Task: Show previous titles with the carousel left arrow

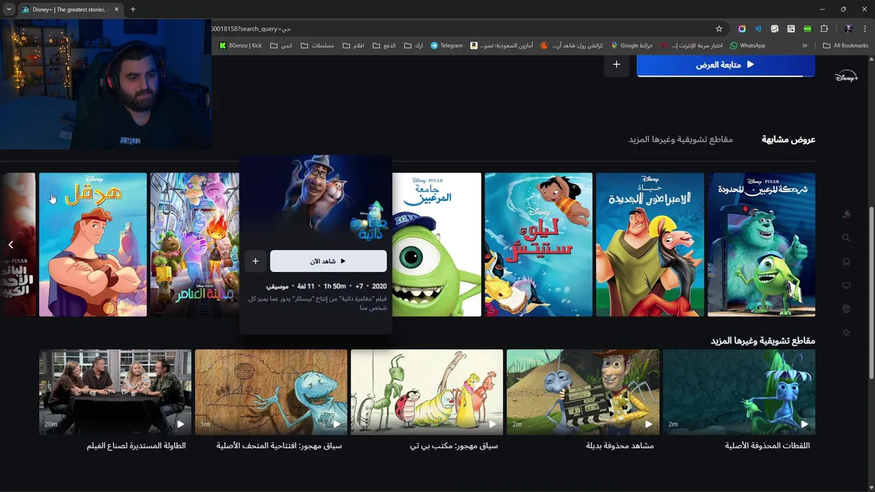Action: coord(10,245)
